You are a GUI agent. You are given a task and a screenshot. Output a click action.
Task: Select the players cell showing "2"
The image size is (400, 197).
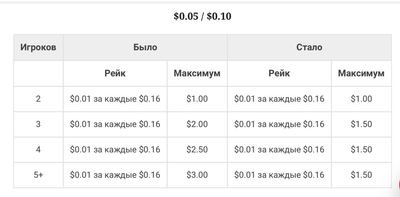click(x=38, y=99)
